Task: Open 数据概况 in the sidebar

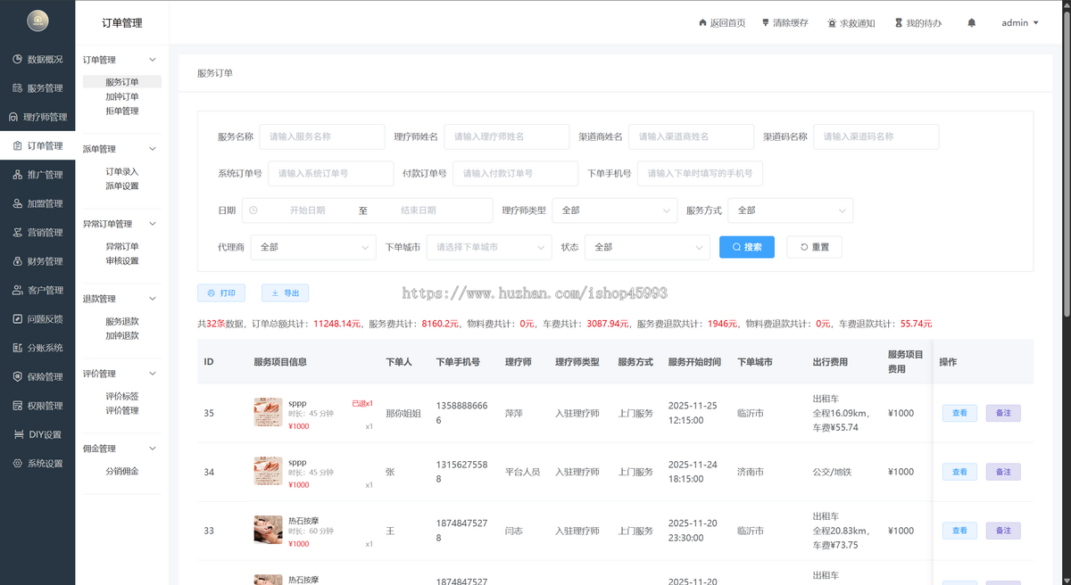Action: (x=37, y=59)
